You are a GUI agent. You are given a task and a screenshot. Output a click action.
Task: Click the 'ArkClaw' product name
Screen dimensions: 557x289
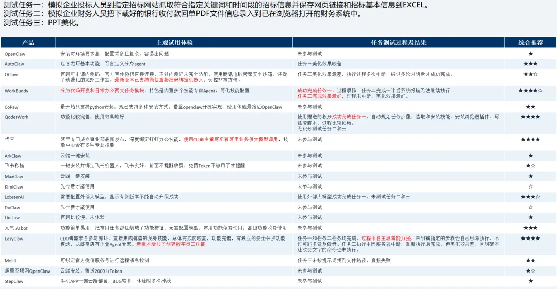13,156
